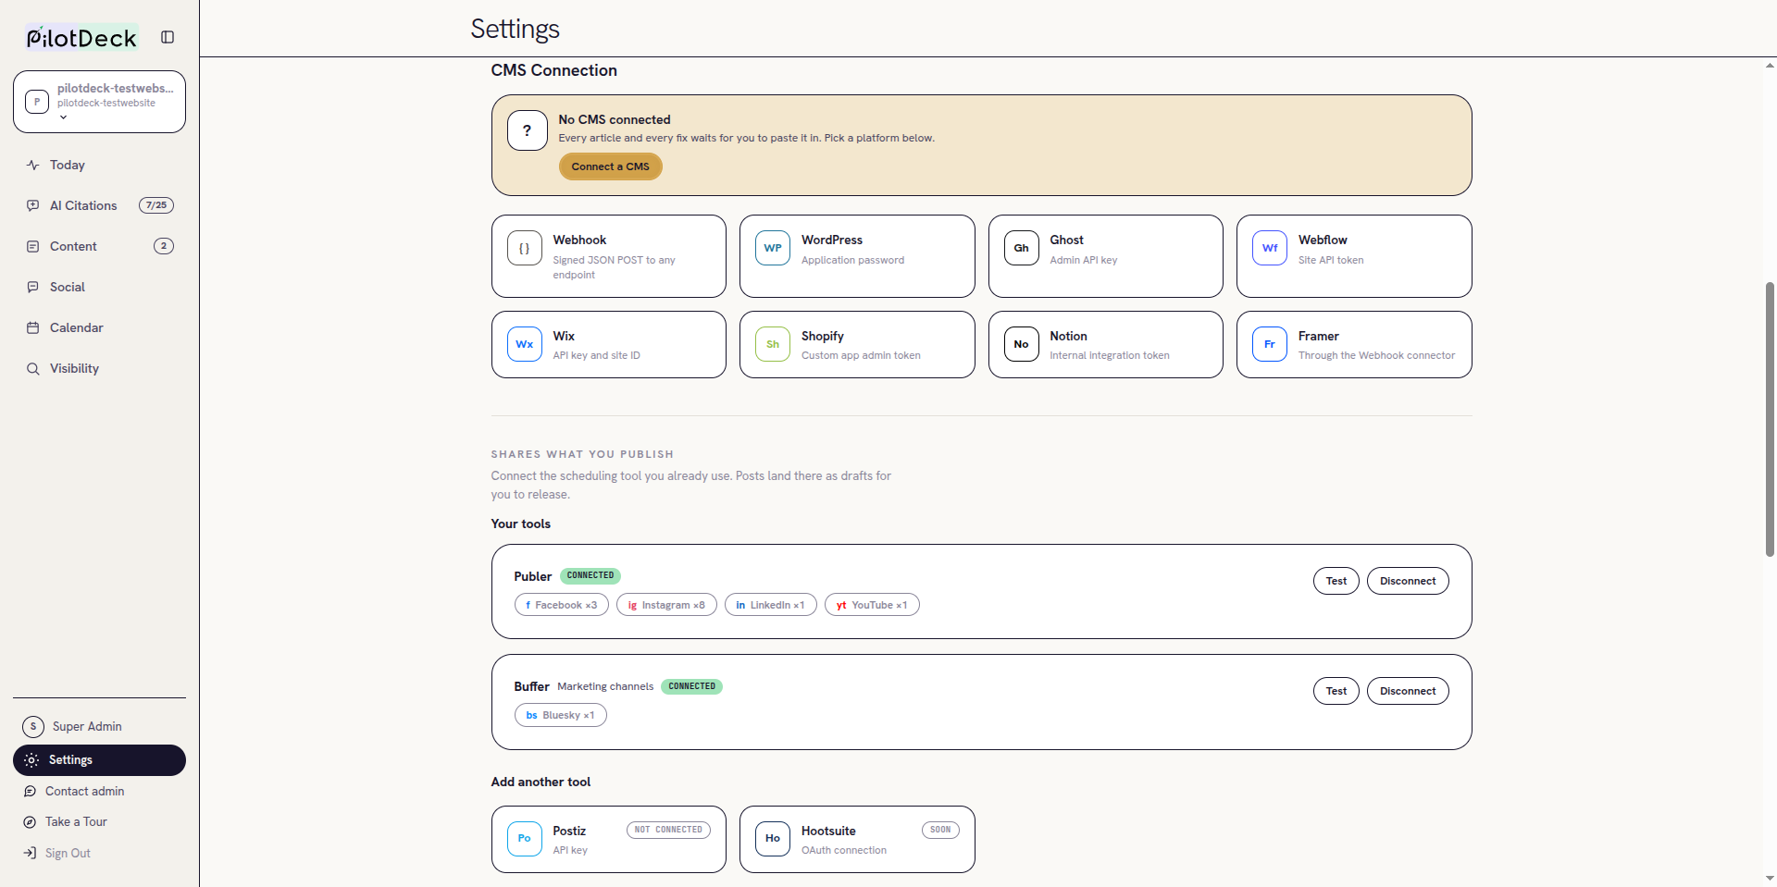1777x887 pixels.
Task: Navigate to Social
Action: tap(99, 287)
